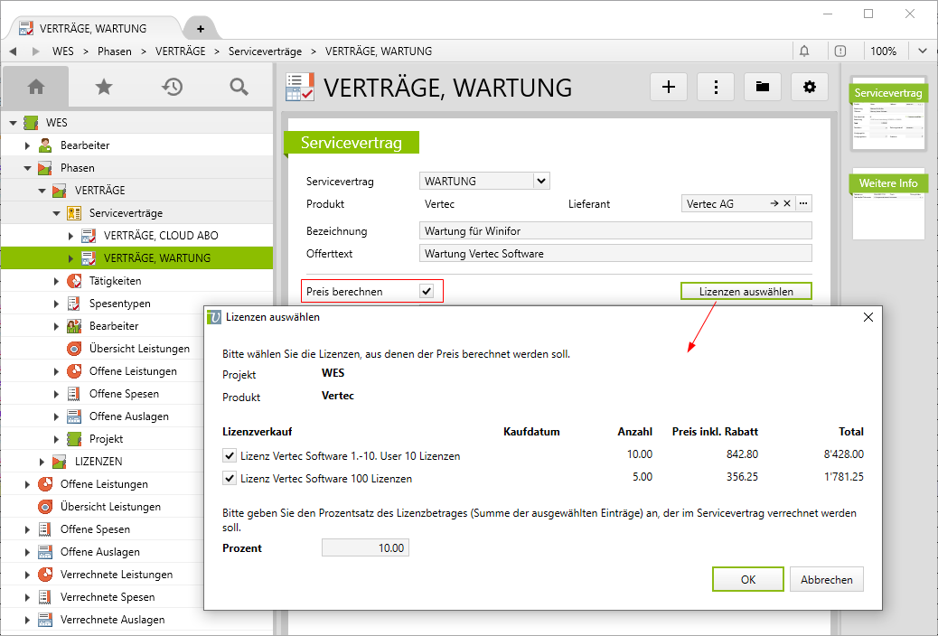
Task: Click the notification bell icon
Action: click(x=804, y=51)
